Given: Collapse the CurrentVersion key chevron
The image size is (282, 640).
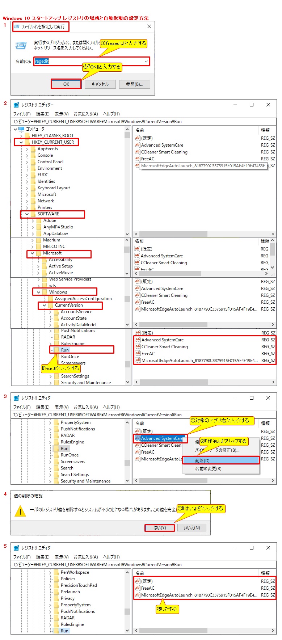Looking at the screenshot, I should coord(44,305).
